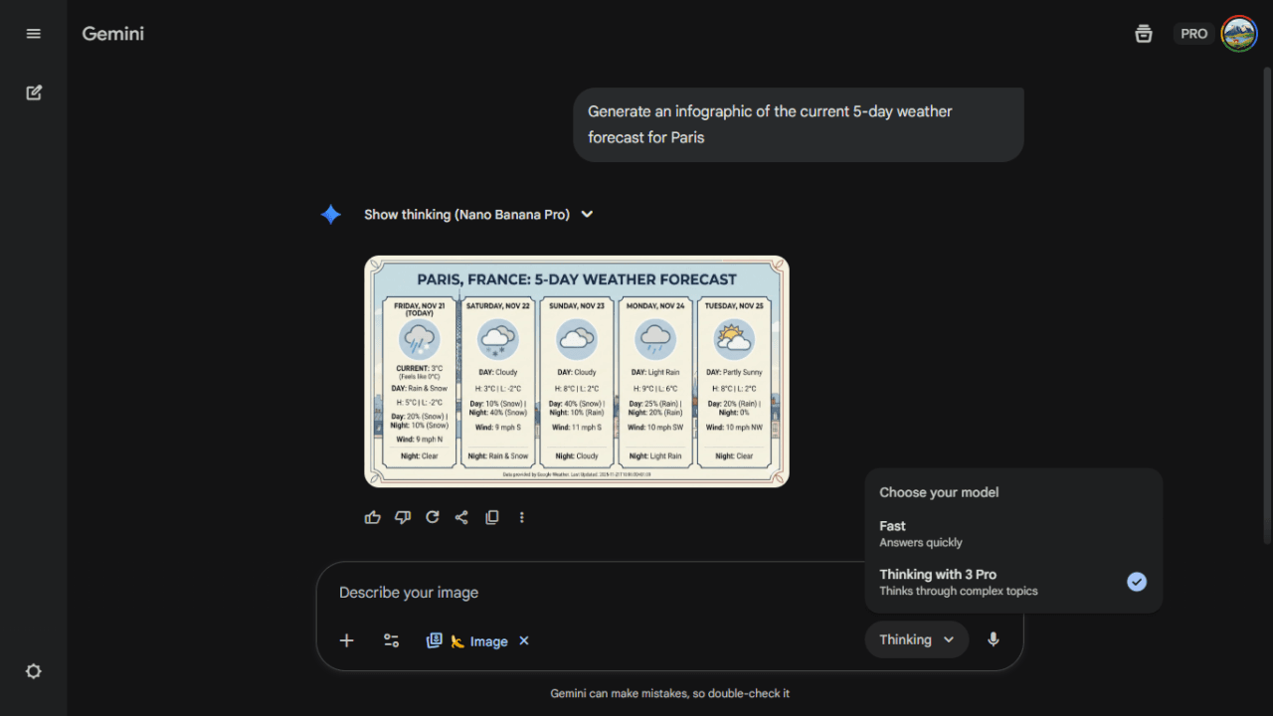Open more options three-dot menu

click(x=521, y=517)
